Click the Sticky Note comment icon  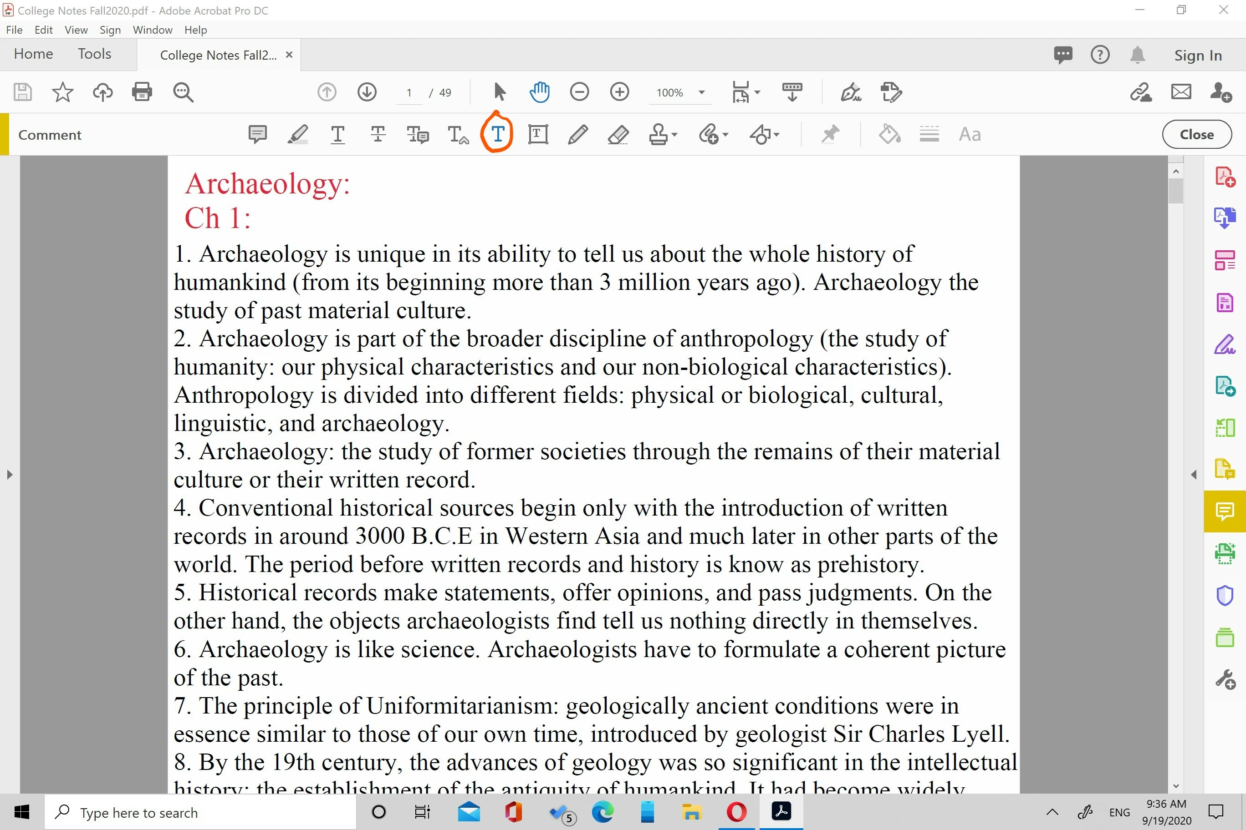coord(257,134)
